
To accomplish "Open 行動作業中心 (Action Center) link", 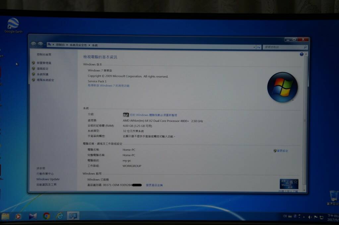I will tap(45, 174).
